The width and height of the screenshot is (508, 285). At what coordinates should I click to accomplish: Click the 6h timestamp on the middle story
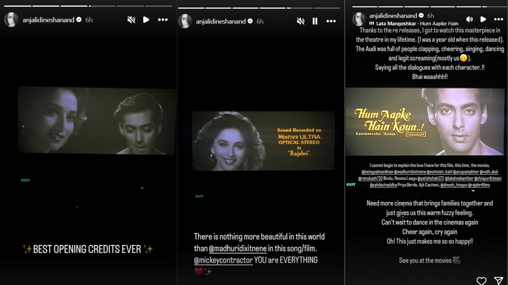click(260, 21)
